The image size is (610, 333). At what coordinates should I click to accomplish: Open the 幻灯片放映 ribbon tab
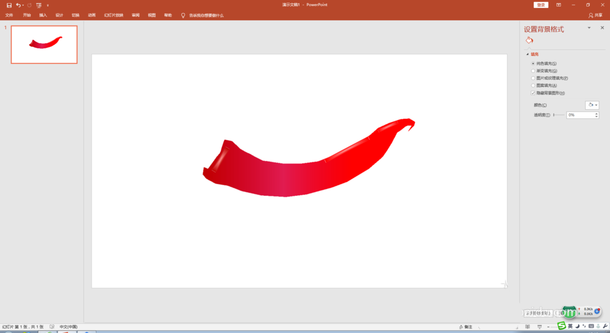pyautogui.click(x=113, y=15)
